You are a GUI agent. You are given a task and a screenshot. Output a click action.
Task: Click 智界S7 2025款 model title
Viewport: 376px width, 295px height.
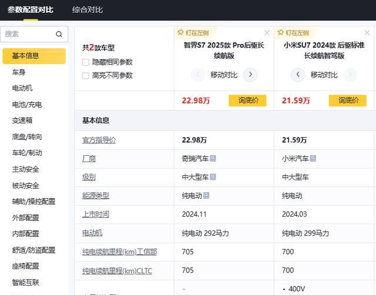[x=224, y=51]
